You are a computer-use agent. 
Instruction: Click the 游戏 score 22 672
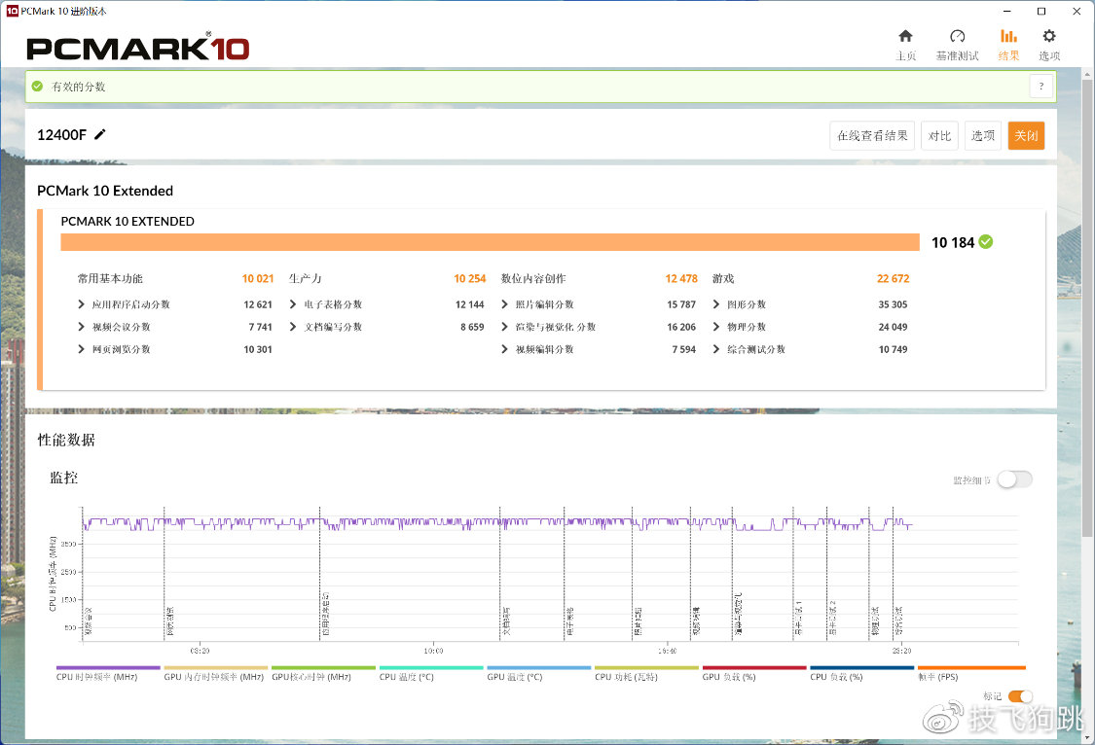894,278
